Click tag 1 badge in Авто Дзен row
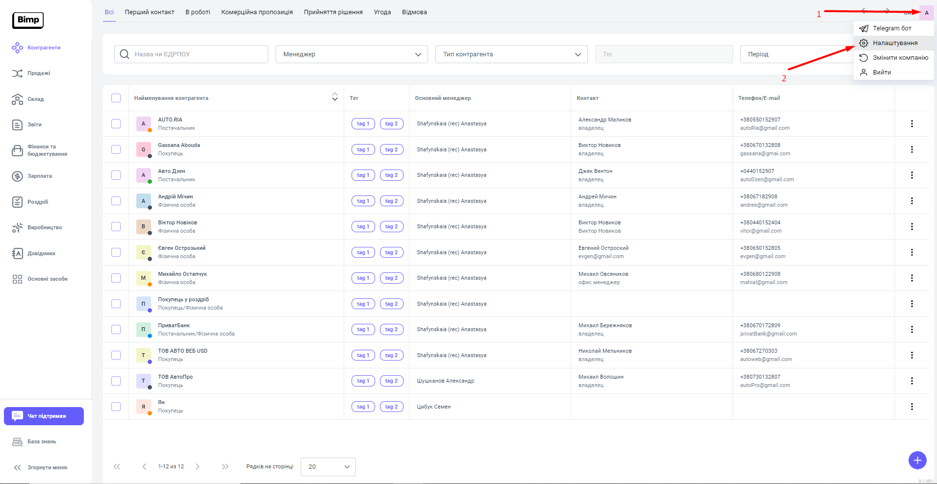Image resolution: width=937 pixels, height=484 pixels. [363, 175]
